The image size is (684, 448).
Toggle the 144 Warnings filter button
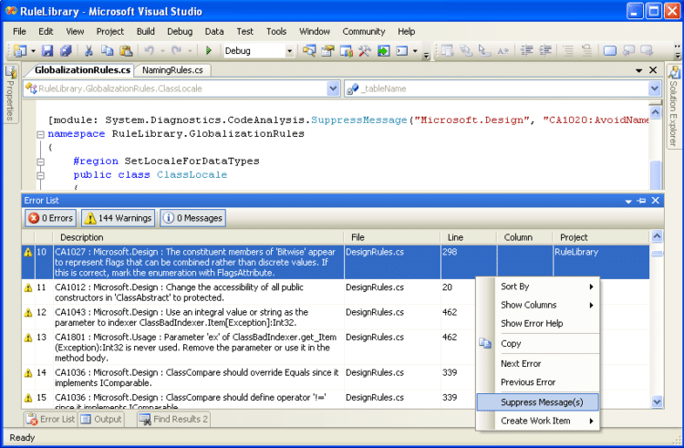pos(119,218)
